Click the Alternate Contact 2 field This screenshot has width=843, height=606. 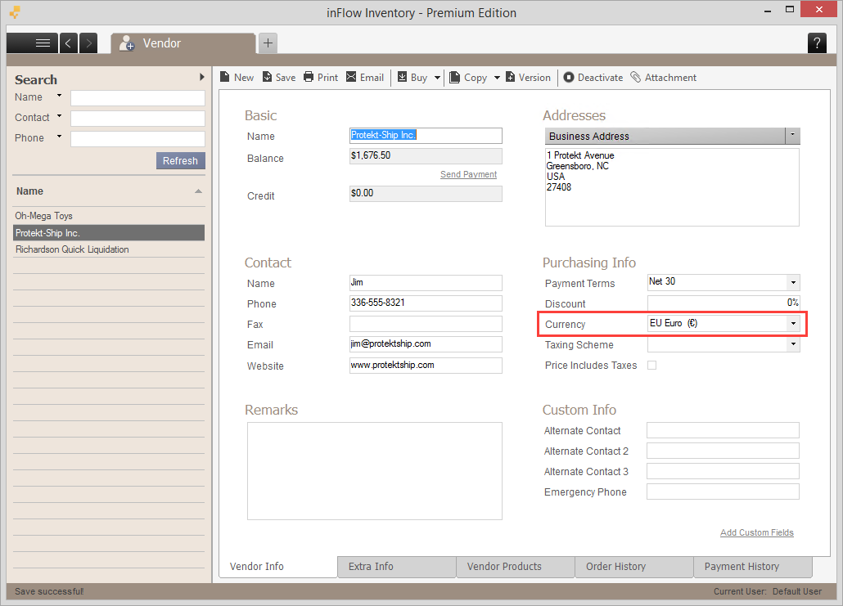[724, 451]
